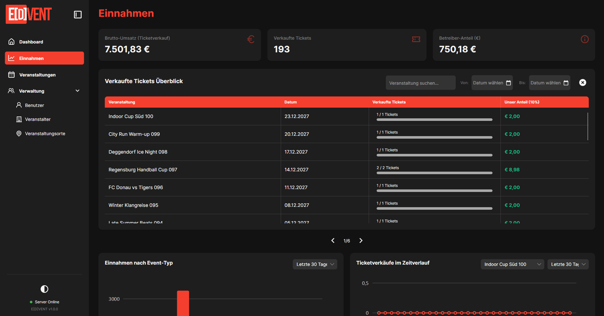Click the info icon on Betreiber-Anteil card

(585, 39)
